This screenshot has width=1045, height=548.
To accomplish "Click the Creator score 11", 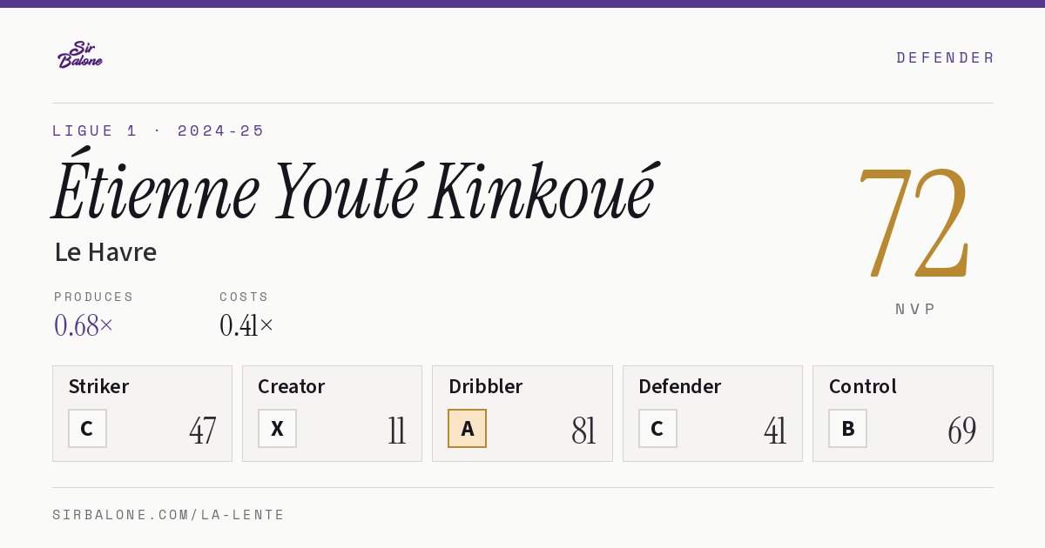I will pyautogui.click(x=397, y=431).
